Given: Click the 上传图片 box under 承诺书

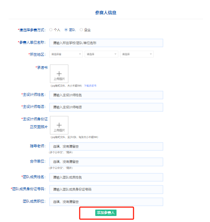Looking at the screenshot, I should tap(59, 74).
